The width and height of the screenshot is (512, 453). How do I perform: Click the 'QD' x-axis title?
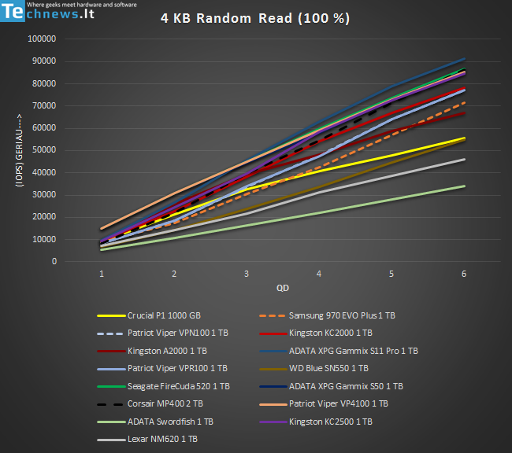tap(283, 288)
